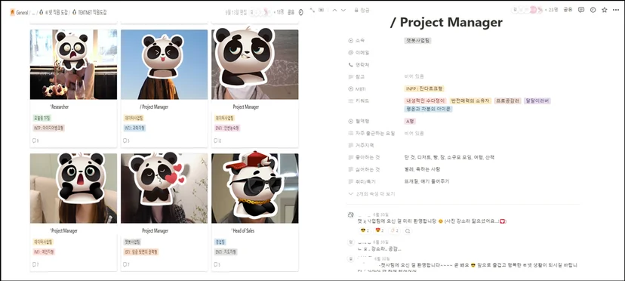Open 혈액형 select value A형
The width and height of the screenshot is (625, 281).
[410, 121]
